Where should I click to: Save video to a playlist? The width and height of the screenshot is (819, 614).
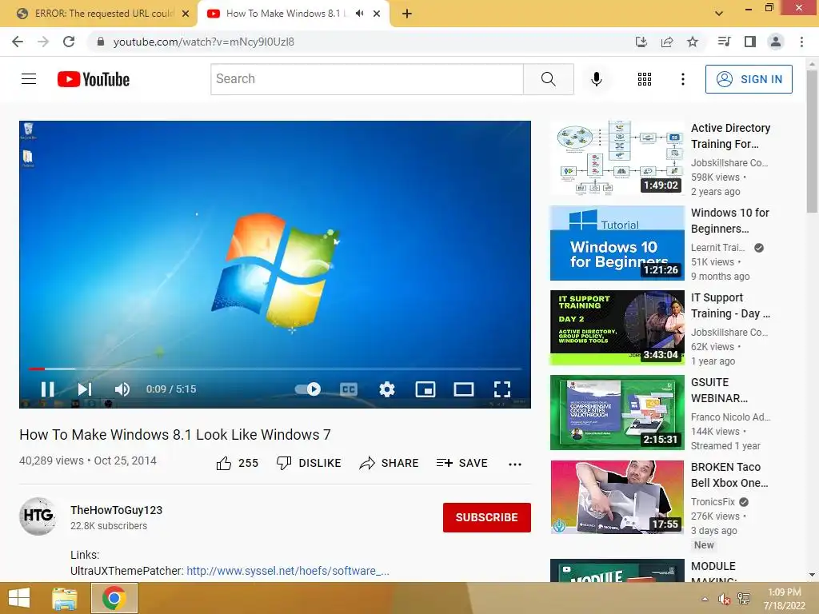coord(461,463)
